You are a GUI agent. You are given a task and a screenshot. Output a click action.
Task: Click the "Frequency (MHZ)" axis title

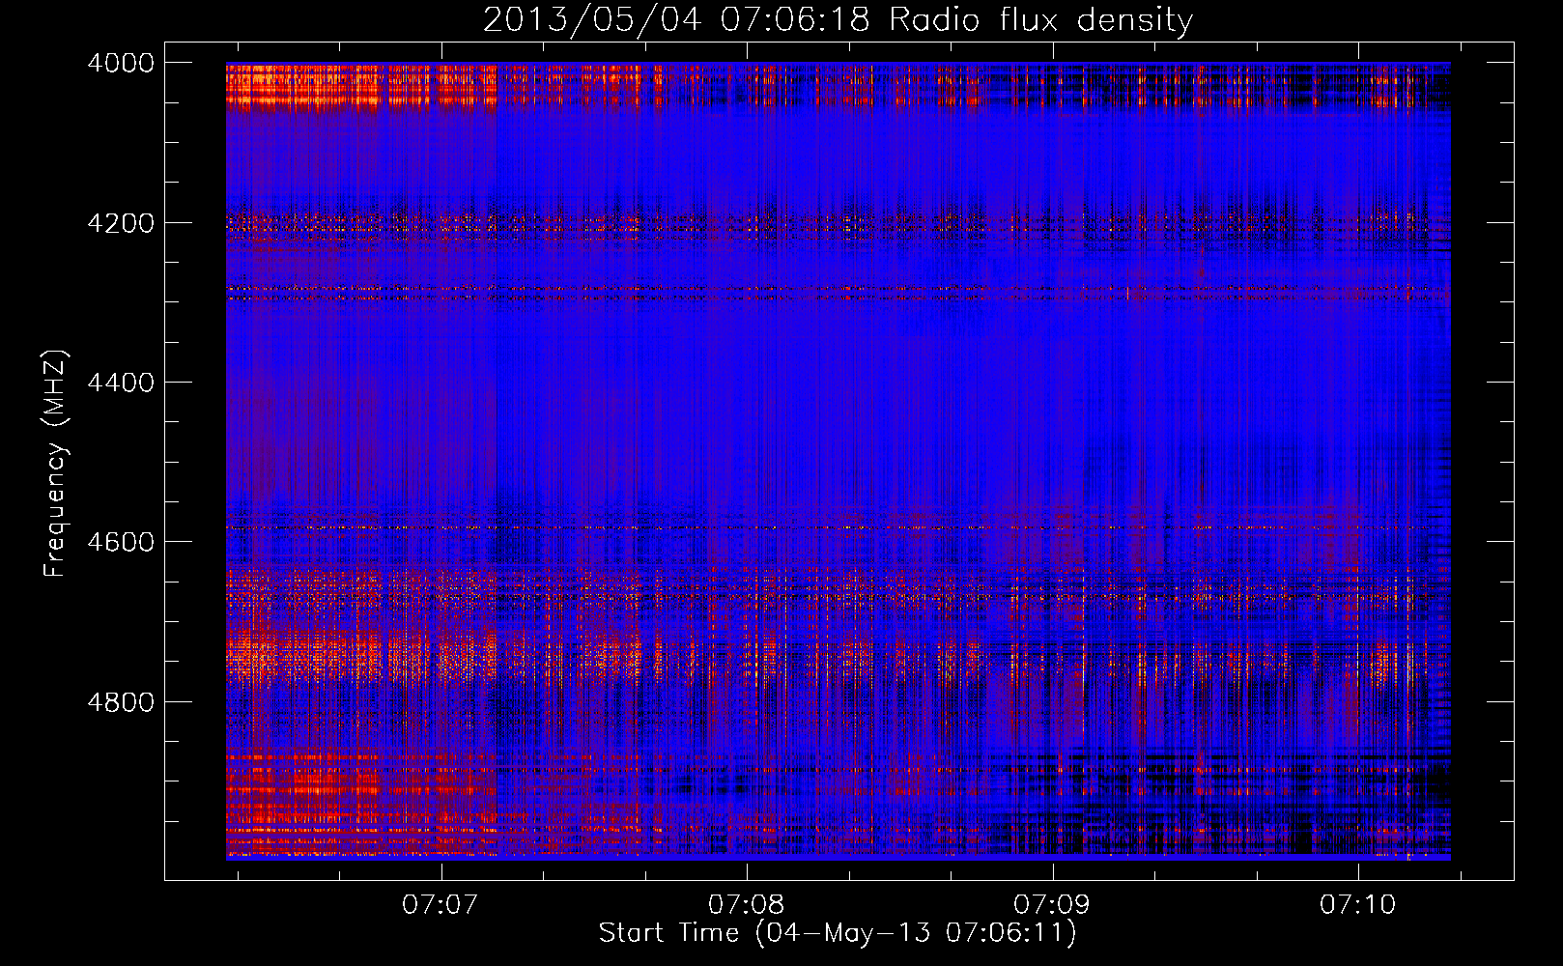pyautogui.click(x=55, y=463)
